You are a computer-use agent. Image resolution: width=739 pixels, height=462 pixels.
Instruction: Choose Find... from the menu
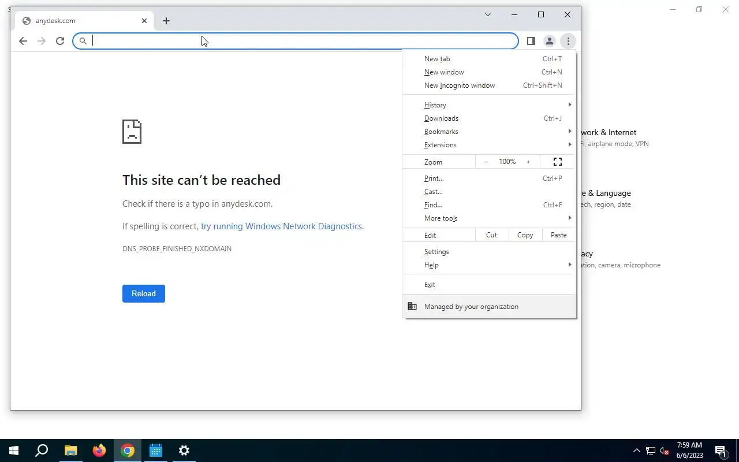[x=489, y=205]
